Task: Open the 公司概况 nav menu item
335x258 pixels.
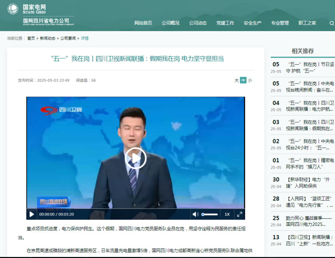Action: [170, 23]
